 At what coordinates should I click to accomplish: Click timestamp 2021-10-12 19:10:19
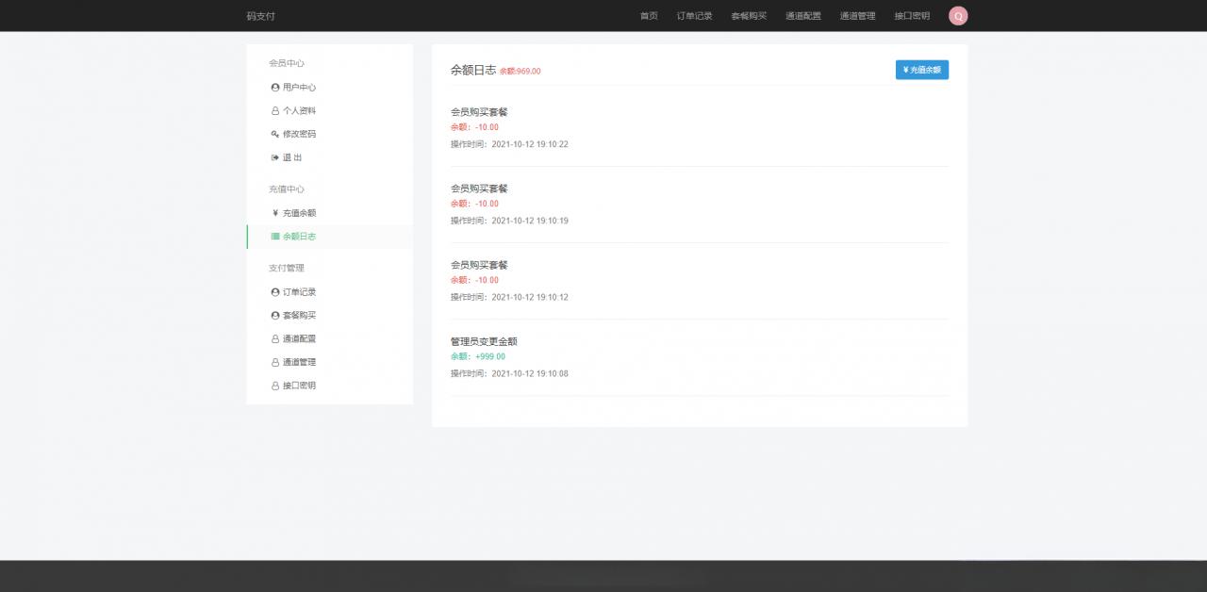(x=530, y=221)
